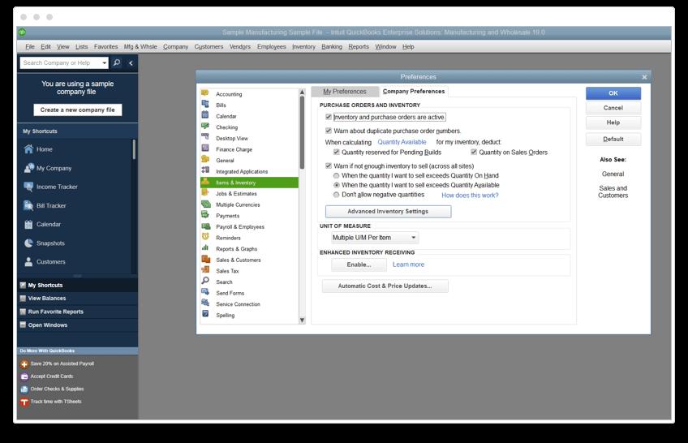Viewport: 688px width, 443px height.
Task: Toggle Quantity reserved for Pending Builds checkbox
Action: (x=336, y=153)
